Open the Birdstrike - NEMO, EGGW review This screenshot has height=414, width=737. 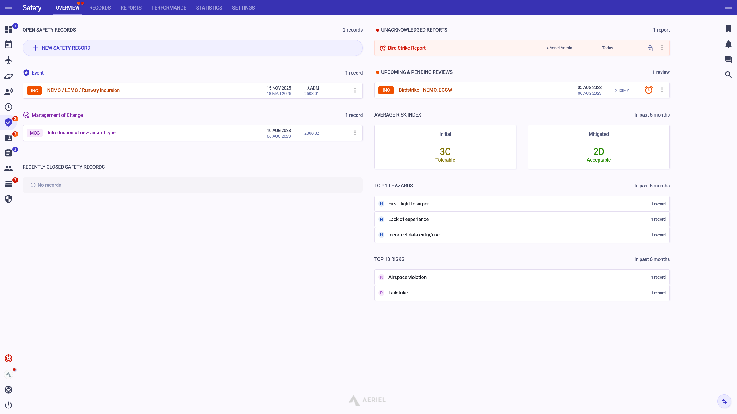click(x=425, y=90)
